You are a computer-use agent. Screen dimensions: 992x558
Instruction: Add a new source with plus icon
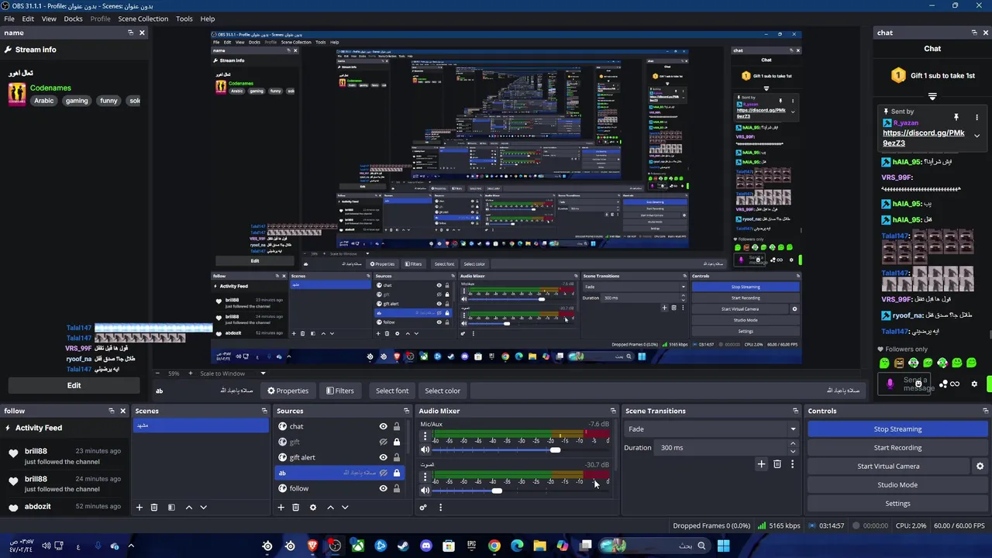tap(281, 507)
